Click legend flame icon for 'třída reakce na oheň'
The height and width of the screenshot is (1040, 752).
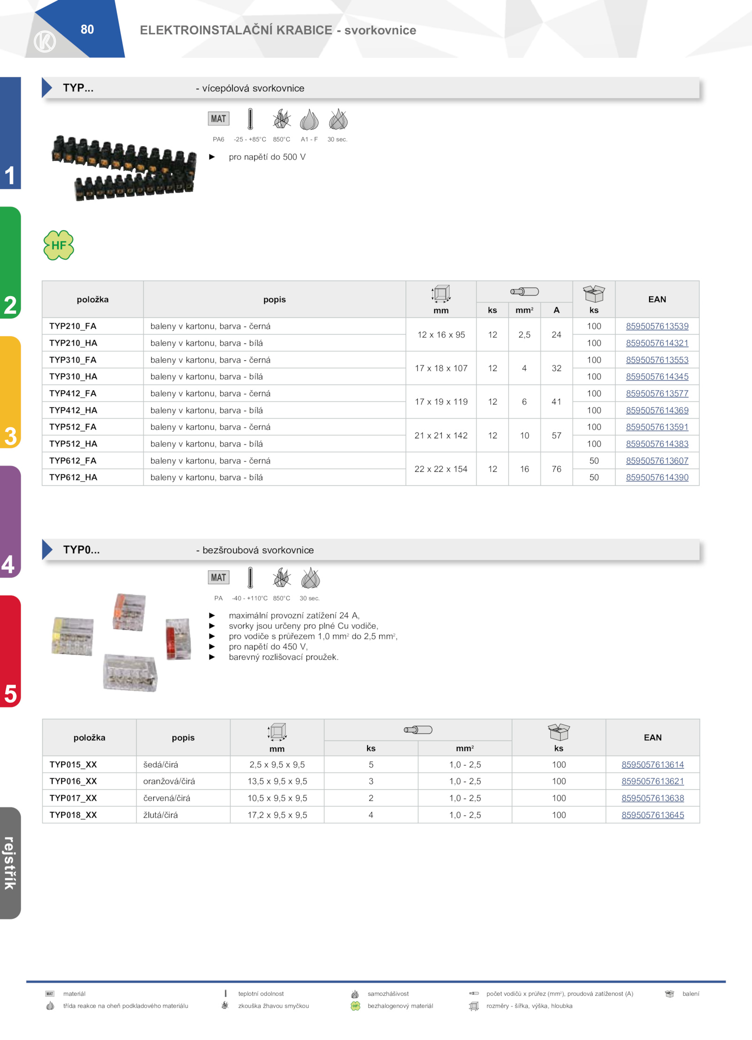[50, 1006]
